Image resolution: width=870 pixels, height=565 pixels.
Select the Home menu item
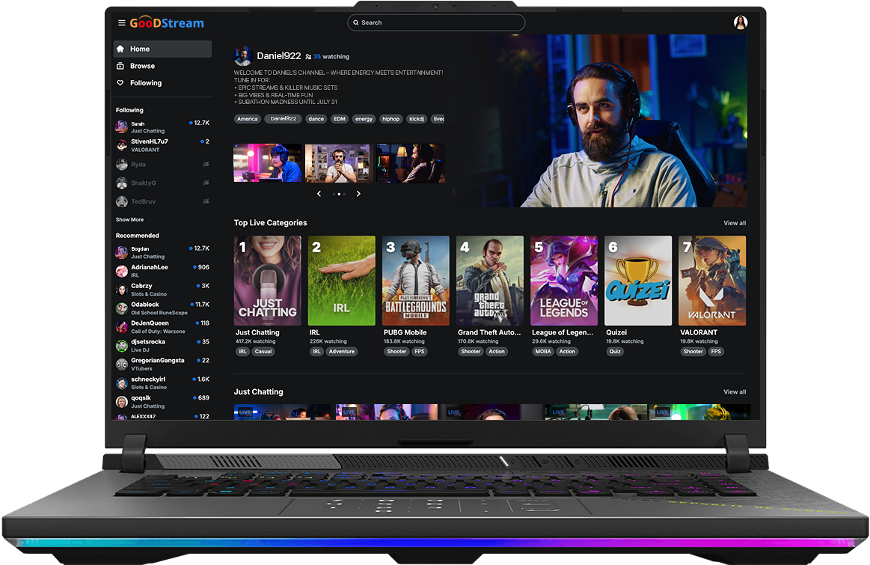coord(162,49)
